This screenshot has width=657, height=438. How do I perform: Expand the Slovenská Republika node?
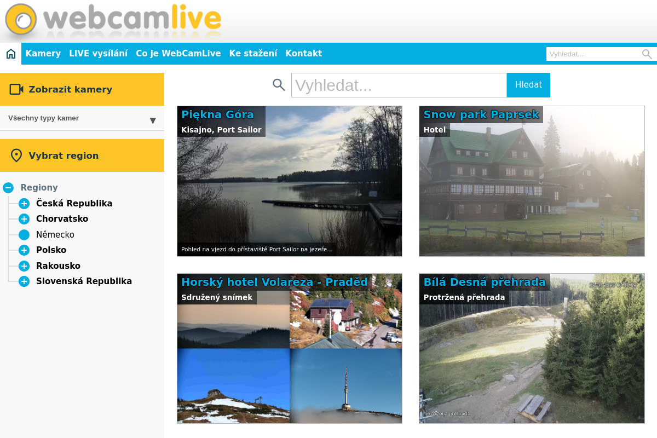tap(24, 281)
